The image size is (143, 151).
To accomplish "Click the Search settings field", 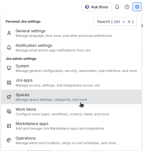I will (115, 21).
